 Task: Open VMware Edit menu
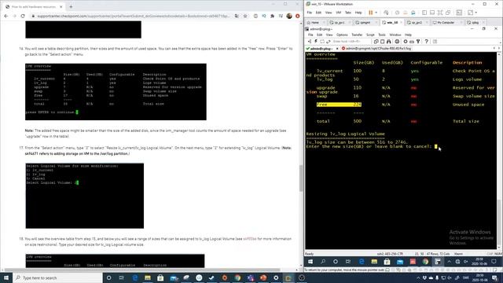coord(318,13)
